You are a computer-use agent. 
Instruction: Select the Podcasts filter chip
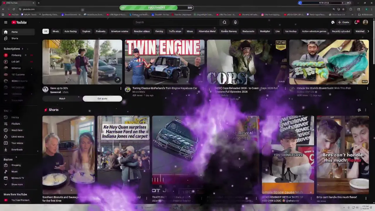[x=100, y=31]
